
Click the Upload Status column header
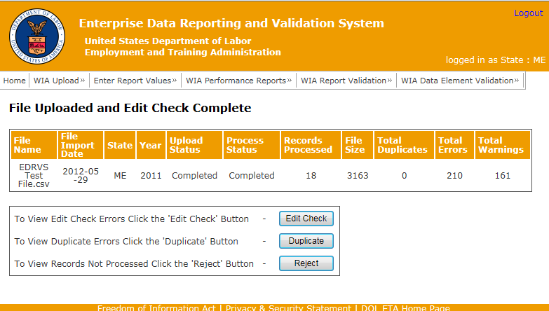point(194,145)
